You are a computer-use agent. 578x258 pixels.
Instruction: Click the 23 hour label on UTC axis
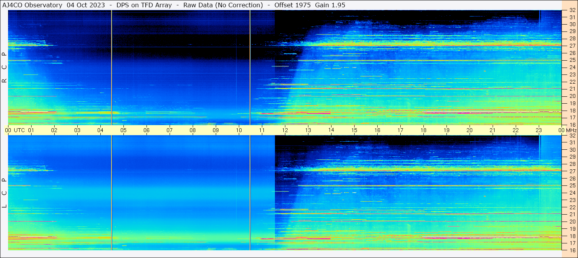click(x=539, y=130)
